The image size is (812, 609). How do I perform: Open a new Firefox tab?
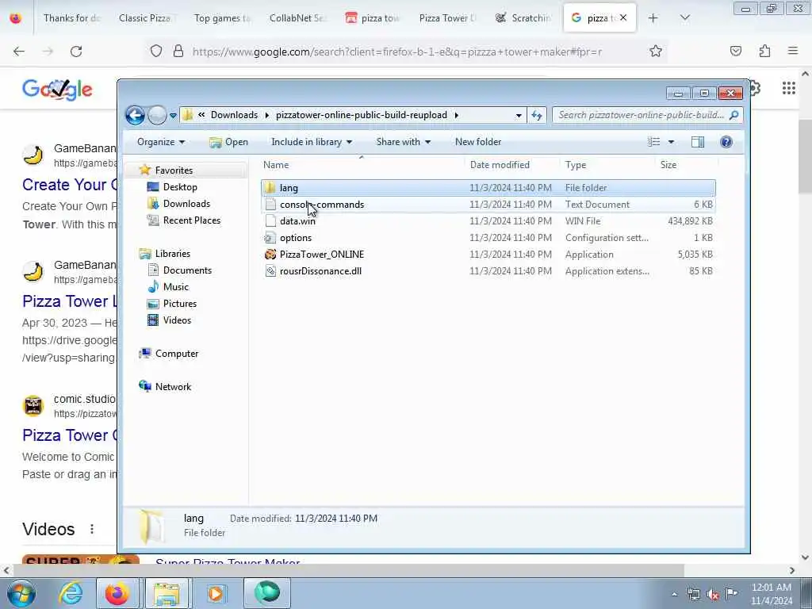653,18
